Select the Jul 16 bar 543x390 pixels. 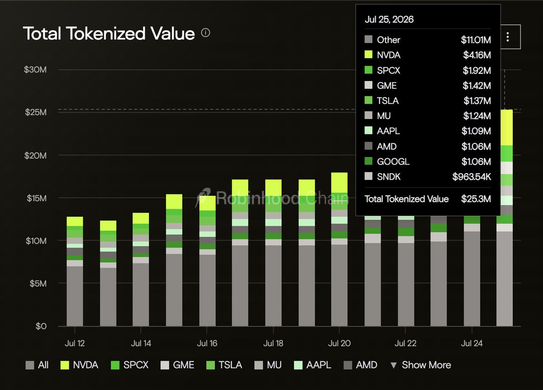[x=207, y=261]
